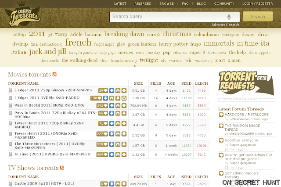
Task: Open the BLOG menu item
Action: click(201, 4)
